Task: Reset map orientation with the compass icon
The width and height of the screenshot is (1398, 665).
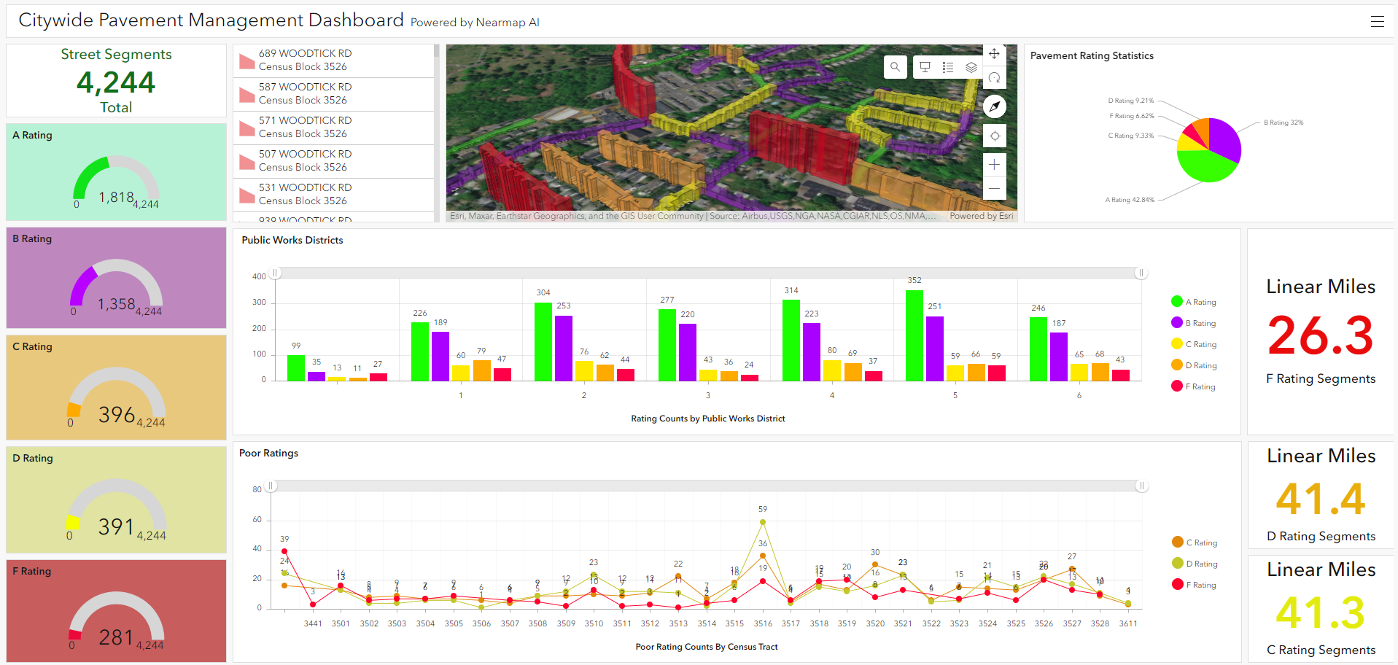Action: click(x=994, y=106)
